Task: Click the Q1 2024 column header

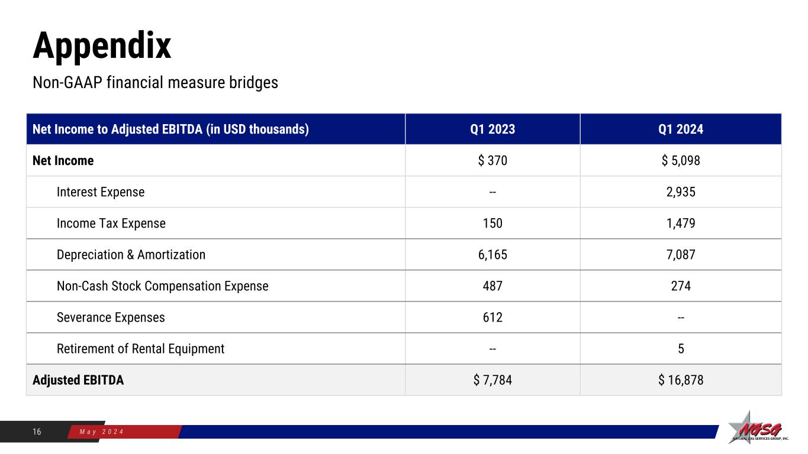Action: click(x=680, y=129)
